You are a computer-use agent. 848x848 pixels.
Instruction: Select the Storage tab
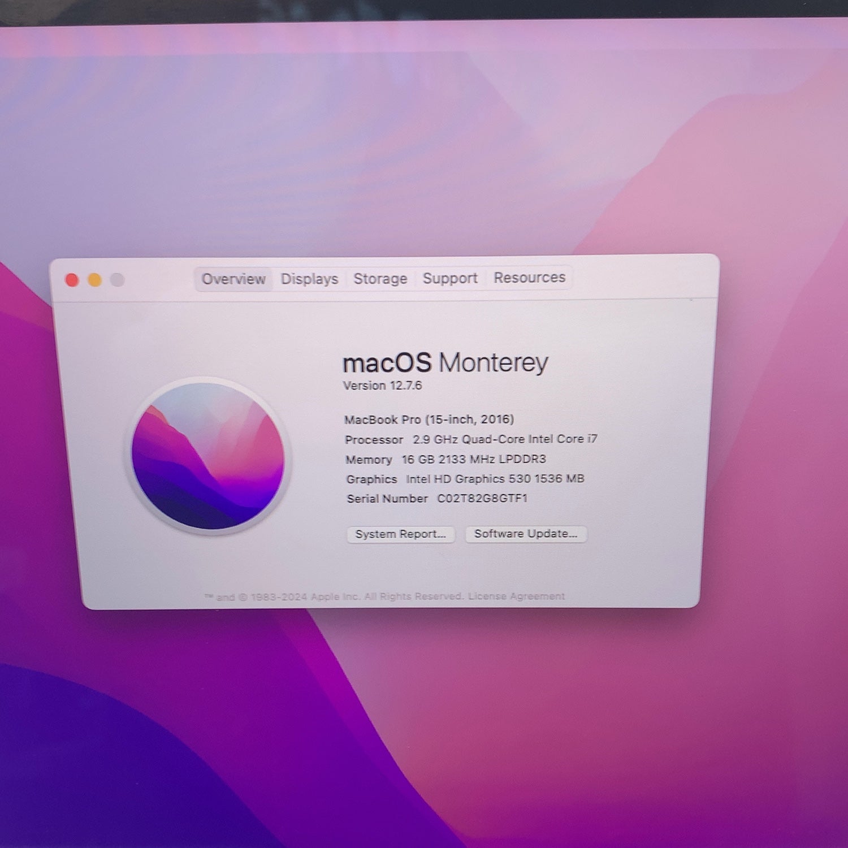click(380, 279)
